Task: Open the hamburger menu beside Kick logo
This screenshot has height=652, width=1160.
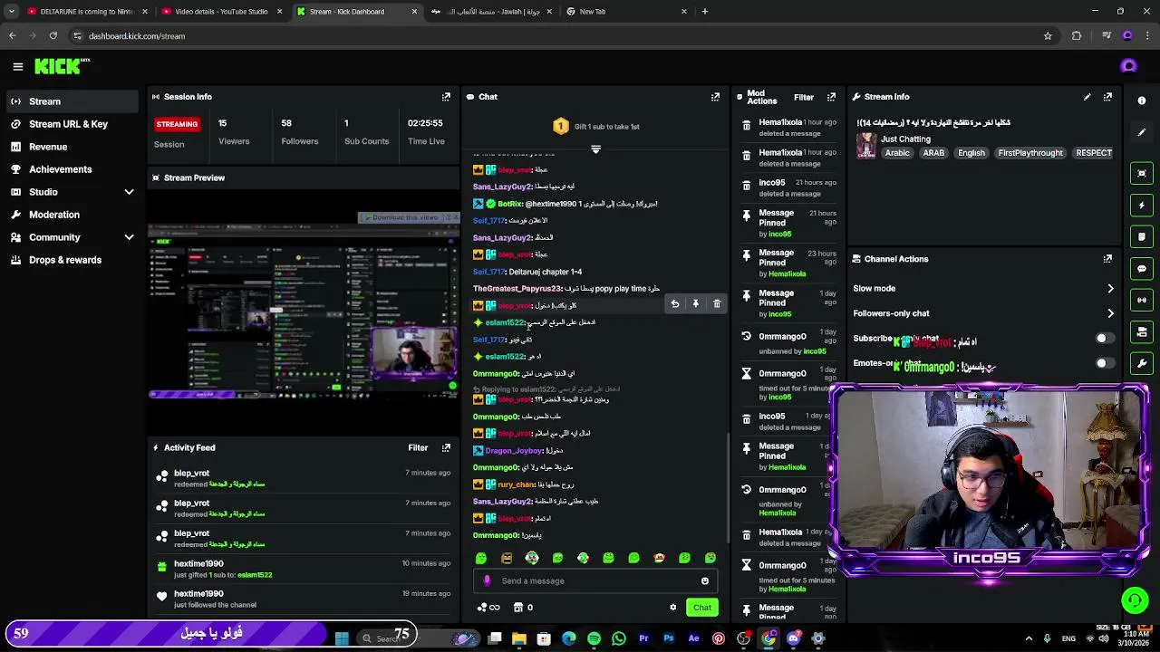Action: (x=17, y=66)
